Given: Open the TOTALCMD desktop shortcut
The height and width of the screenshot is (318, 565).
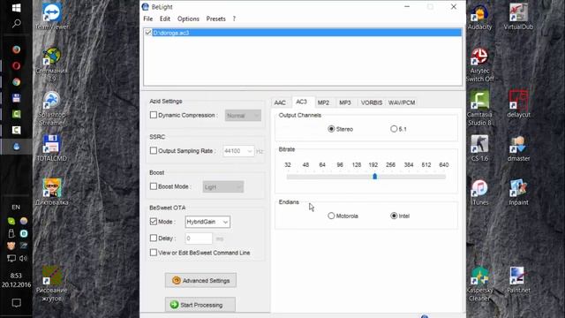Looking at the screenshot, I should point(52,148).
